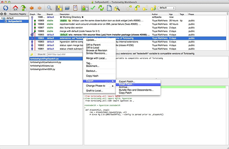Select revision 16867 doc: bump doc version
The height and width of the screenshot is (149, 229).
128,28
